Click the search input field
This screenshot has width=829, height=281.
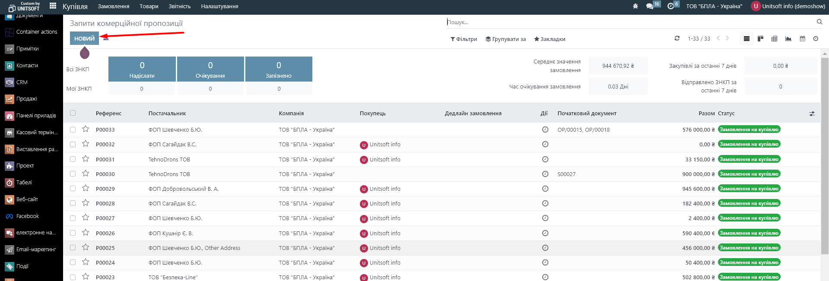click(x=631, y=22)
